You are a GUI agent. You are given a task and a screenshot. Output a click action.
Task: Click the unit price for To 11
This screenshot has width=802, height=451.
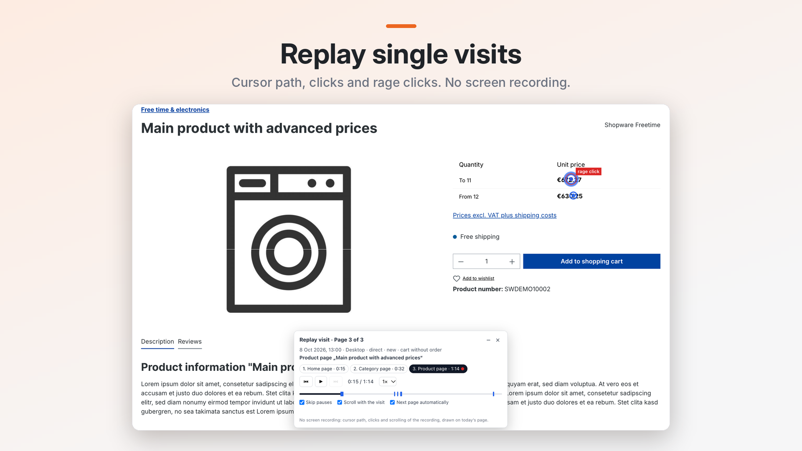[x=569, y=180]
